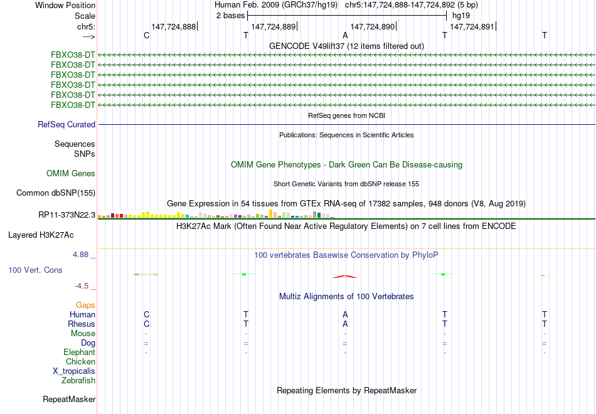Viewport: 596px width, 414px height.
Task: Click the Elephant row label
Action: pos(79,352)
